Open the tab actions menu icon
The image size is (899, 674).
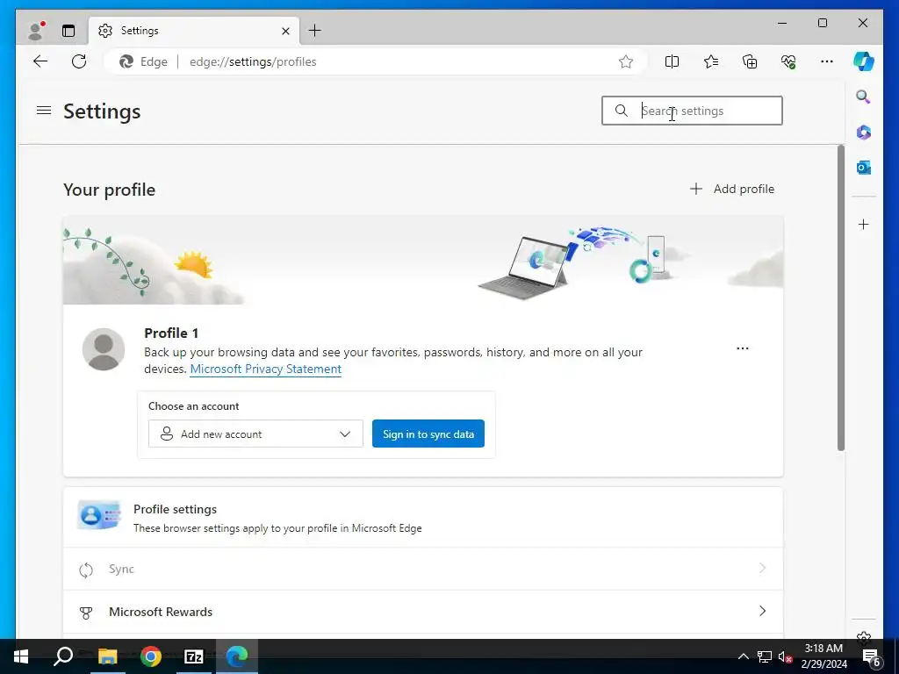[68, 31]
